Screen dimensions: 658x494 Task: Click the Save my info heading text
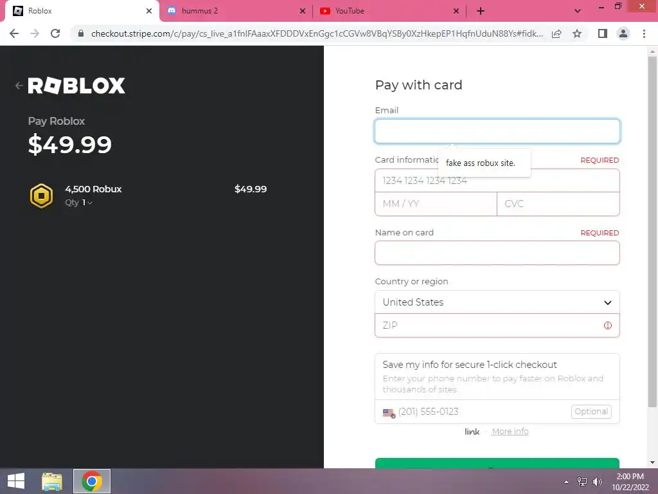[470, 365]
